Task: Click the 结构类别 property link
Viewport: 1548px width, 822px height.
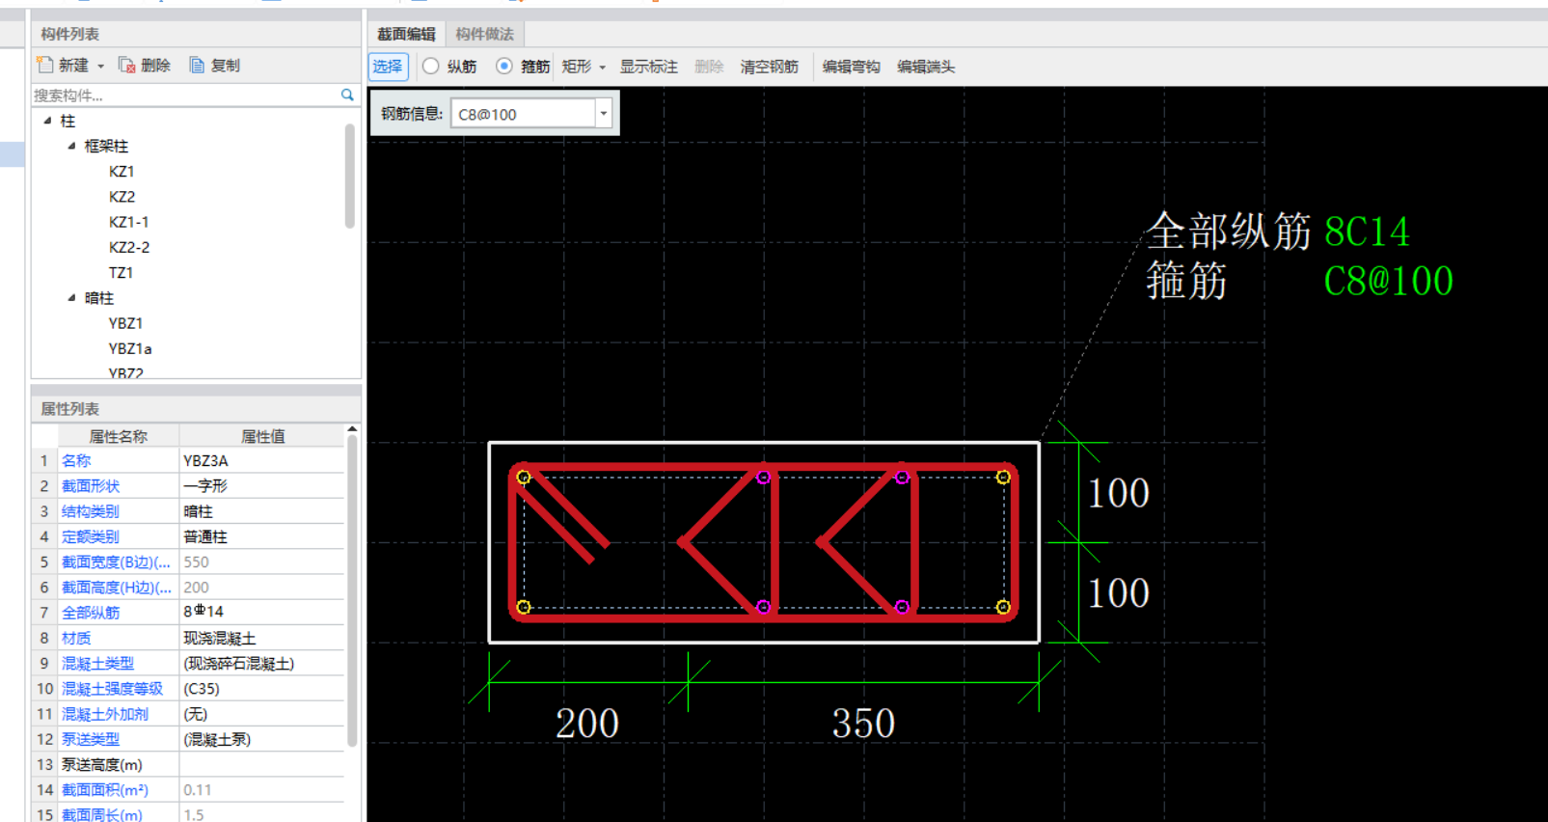Action: pyautogui.click(x=91, y=511)
